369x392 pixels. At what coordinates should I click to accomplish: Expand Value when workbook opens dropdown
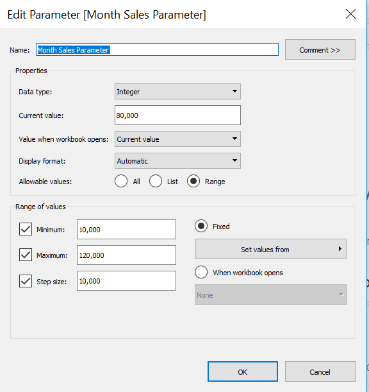[x=177, y=139]
